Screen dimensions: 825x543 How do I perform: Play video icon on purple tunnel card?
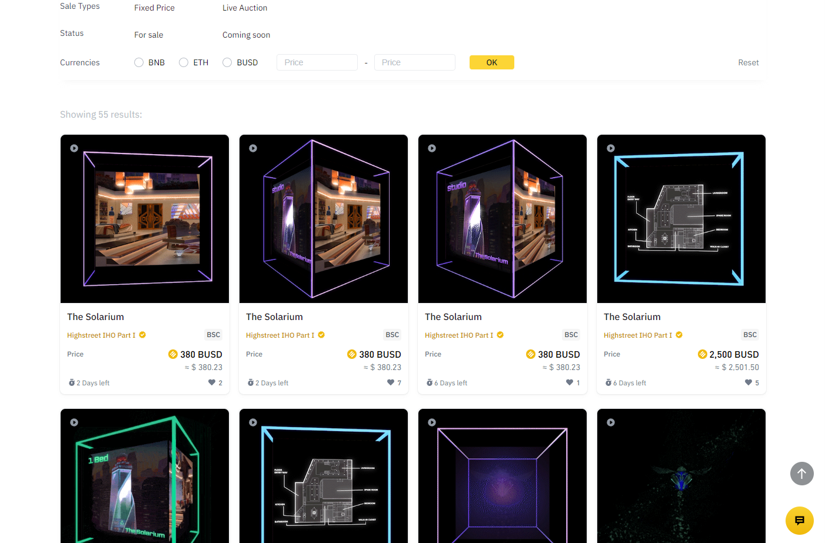tap(432, 422)
